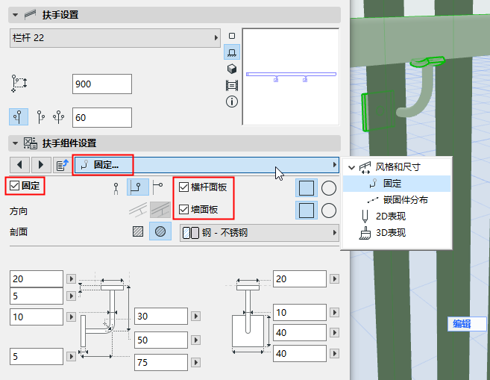Viewport: 490px width, 380px height.
Task: Open arrow beside the 30 field
Action: tap(195, 316)
